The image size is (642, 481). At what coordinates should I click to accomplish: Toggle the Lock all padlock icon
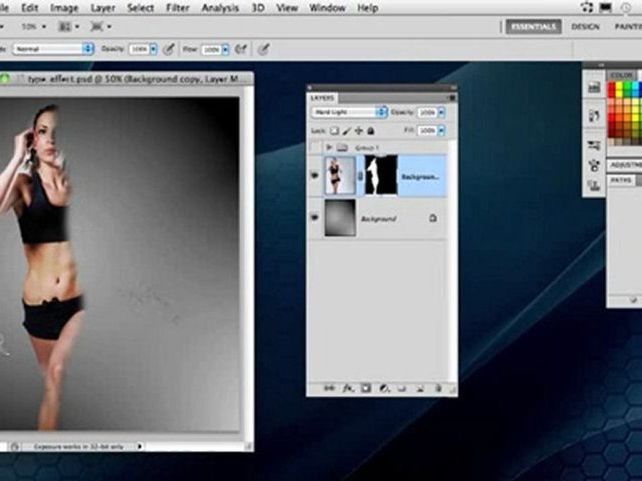[370, 130]
